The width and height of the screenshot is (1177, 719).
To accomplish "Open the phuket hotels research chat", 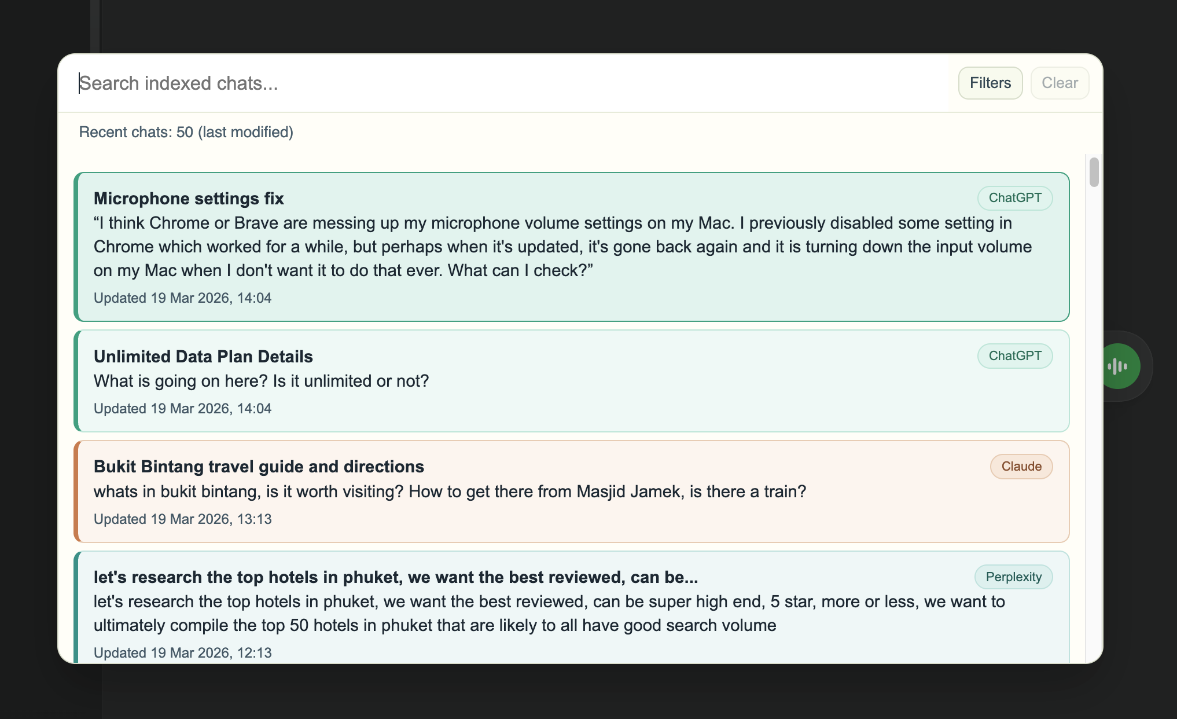I will coord(521,602).
